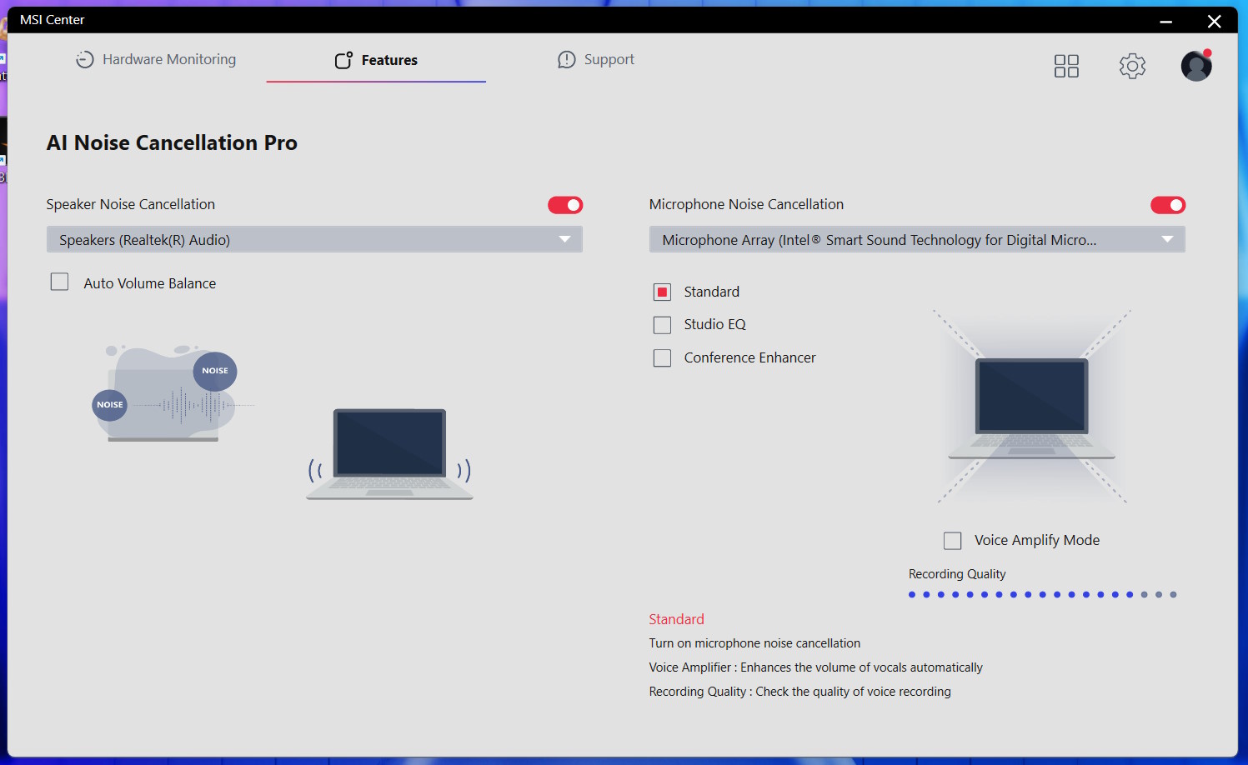Click the Speaker Noise Cancellation label
Image resolution: width=1248 pixels, height=765 pixels.
coord(131,204)
